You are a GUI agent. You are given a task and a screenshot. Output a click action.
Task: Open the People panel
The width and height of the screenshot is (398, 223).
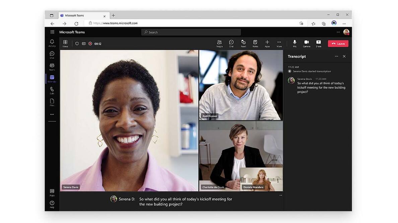(219, 43)
